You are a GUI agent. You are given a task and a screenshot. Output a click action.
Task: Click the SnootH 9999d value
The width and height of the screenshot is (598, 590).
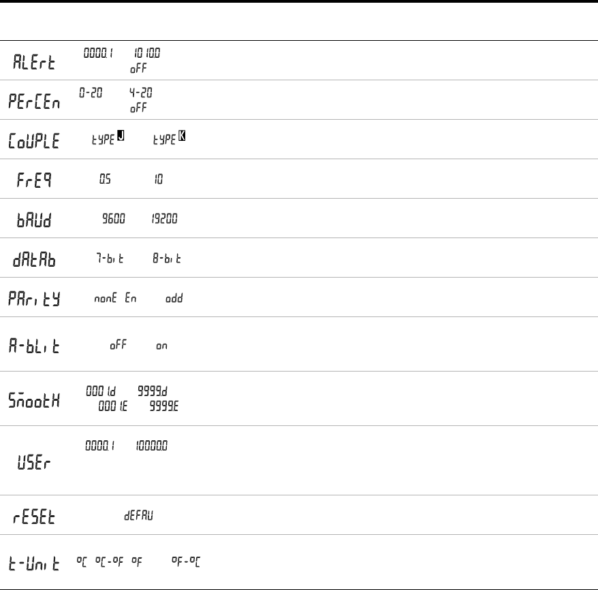click(153, 391)
